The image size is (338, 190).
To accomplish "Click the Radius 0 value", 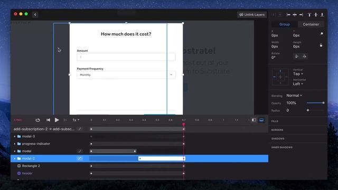I will pos(287,110).
